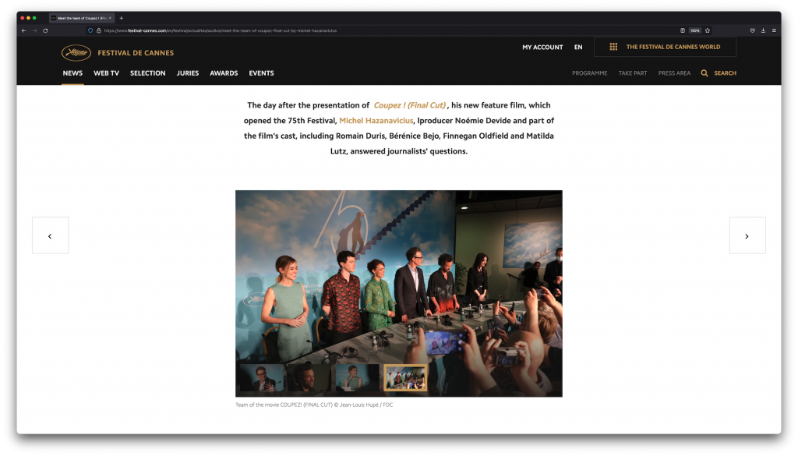Go to the Juries section

tap(188, 73)
